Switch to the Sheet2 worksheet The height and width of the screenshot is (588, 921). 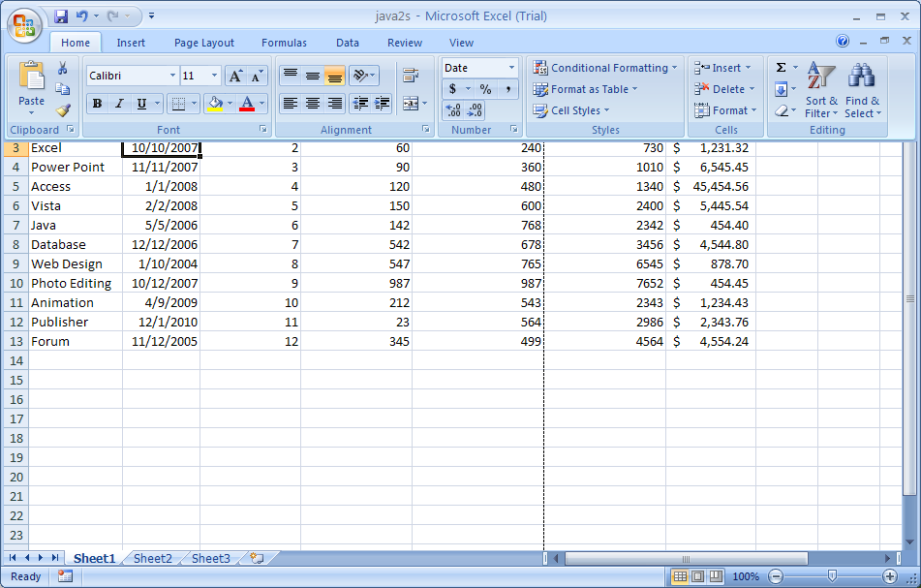(x=153, y=558)
